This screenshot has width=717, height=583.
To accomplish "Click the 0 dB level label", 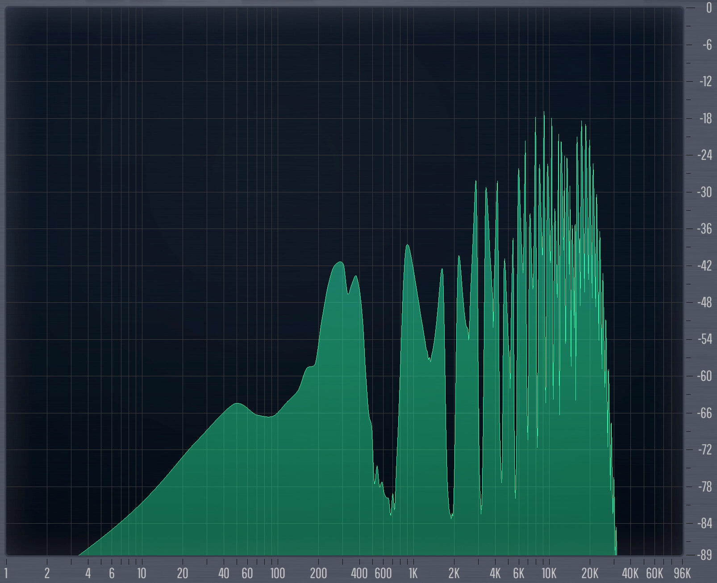I will (x=709, y=8).
